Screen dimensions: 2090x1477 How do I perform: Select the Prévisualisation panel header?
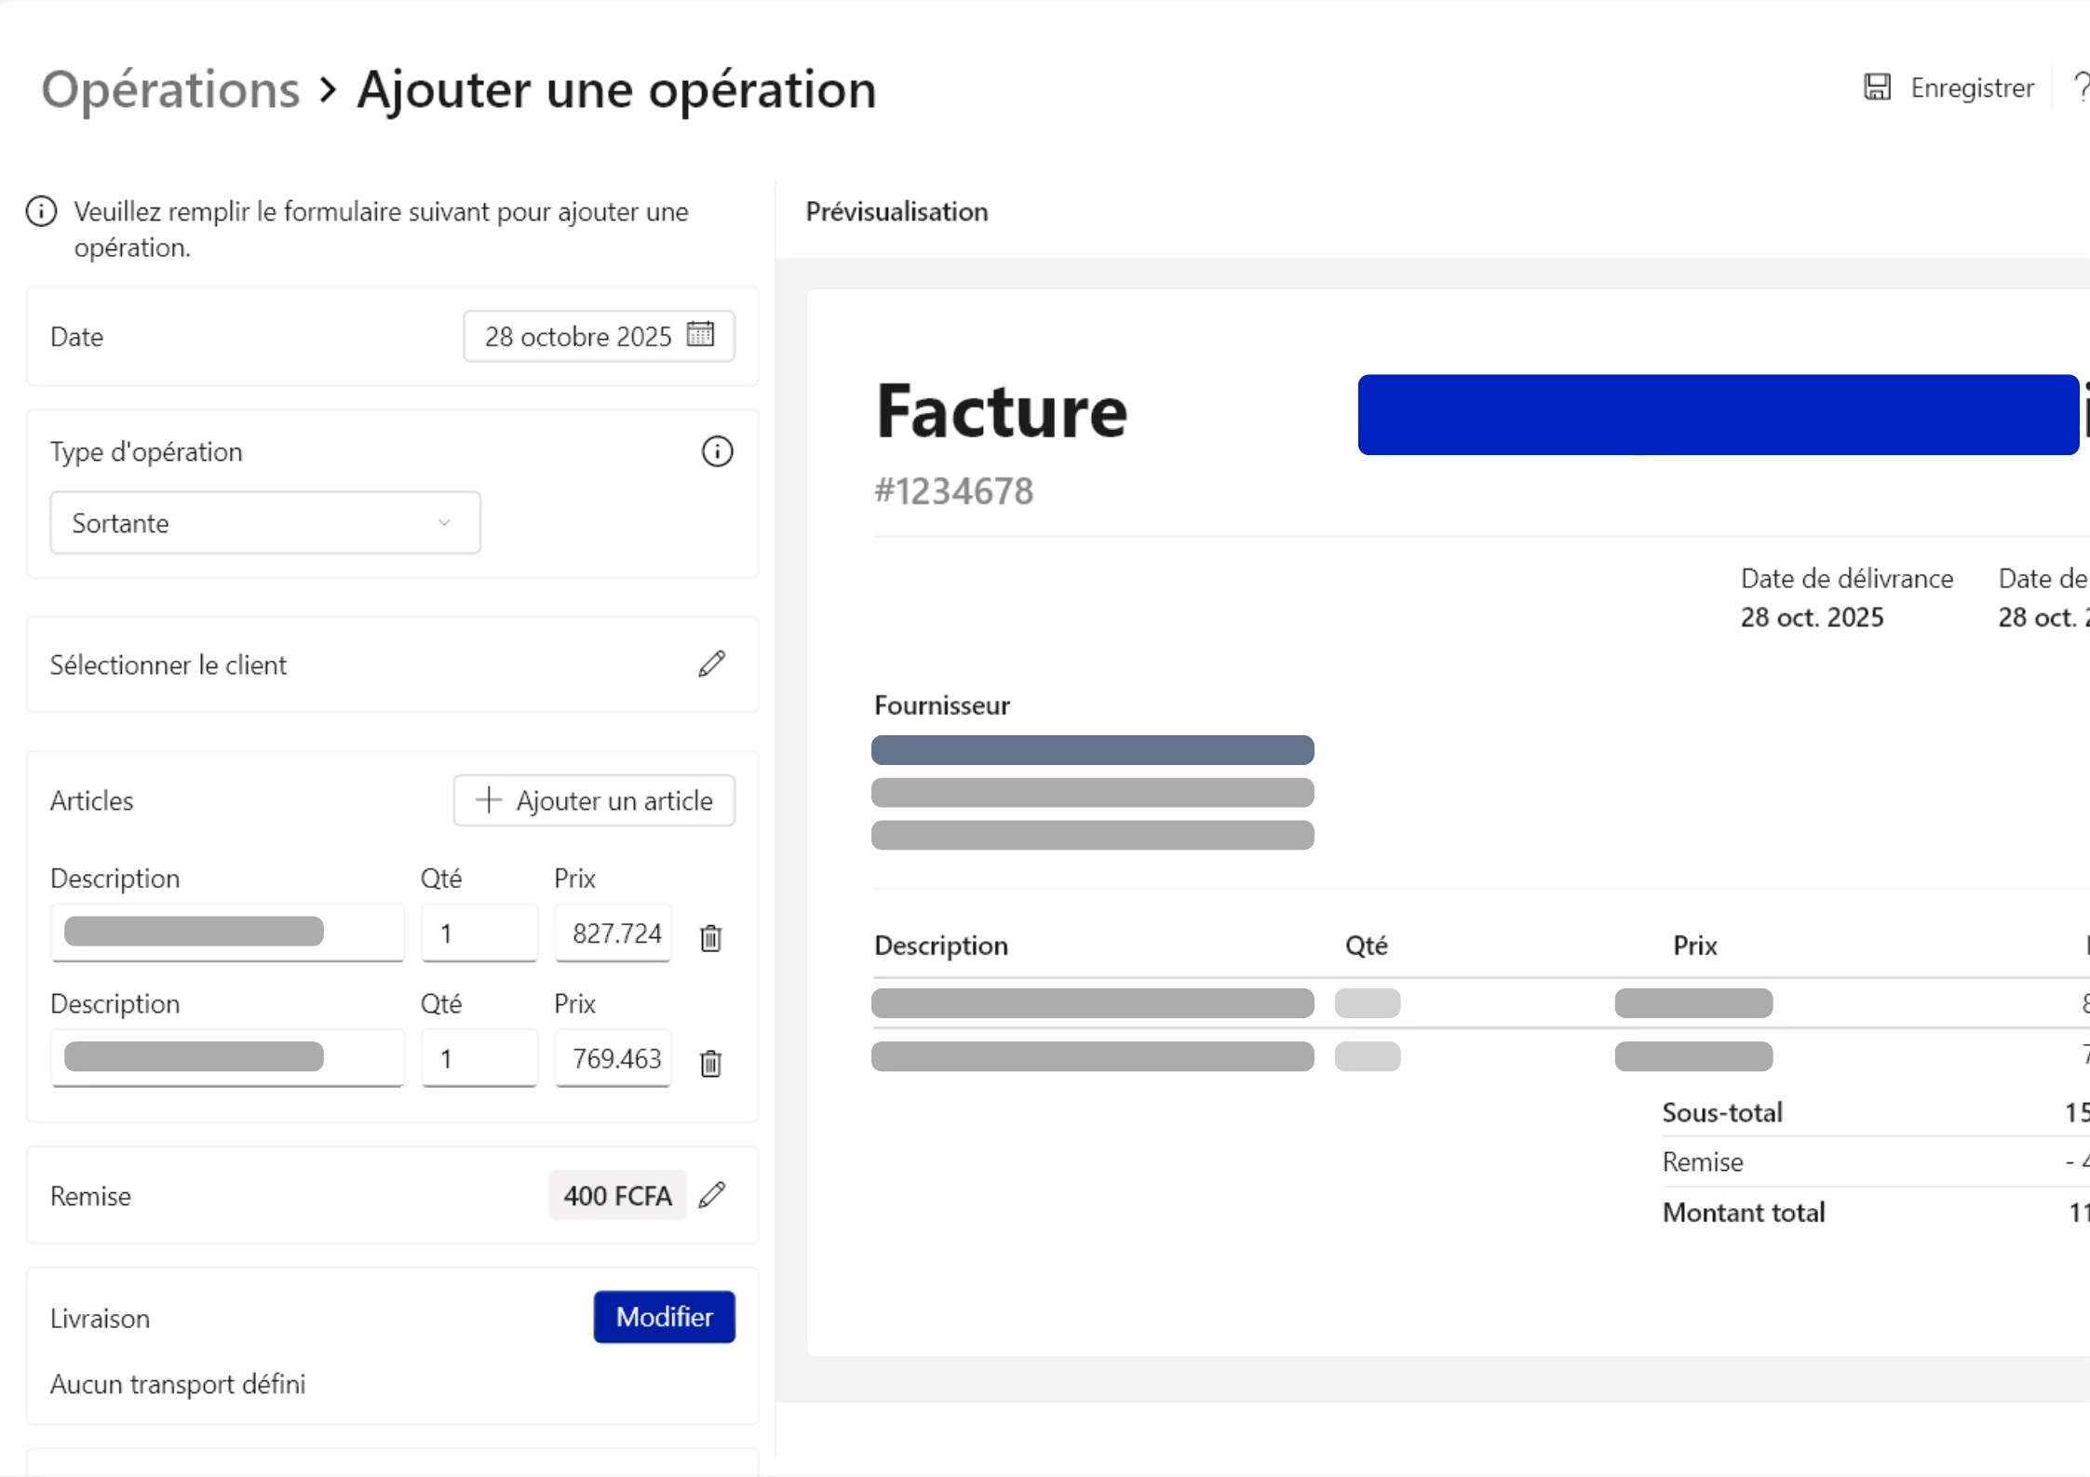coord(897,212)
